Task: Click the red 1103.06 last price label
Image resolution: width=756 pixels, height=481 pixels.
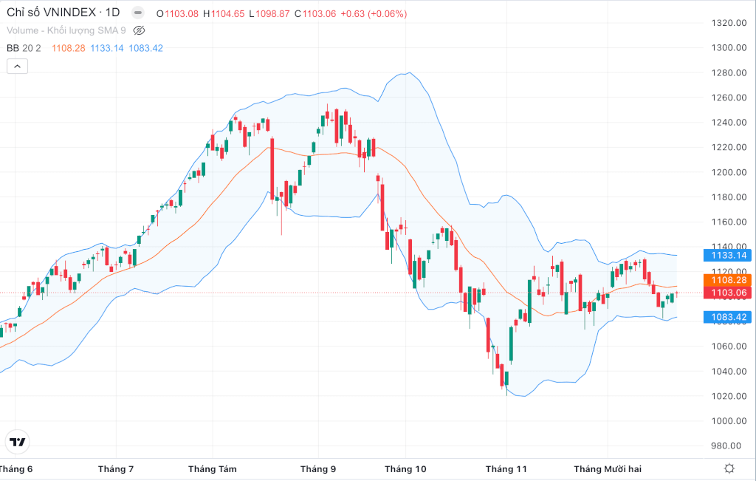Action: 729,293
